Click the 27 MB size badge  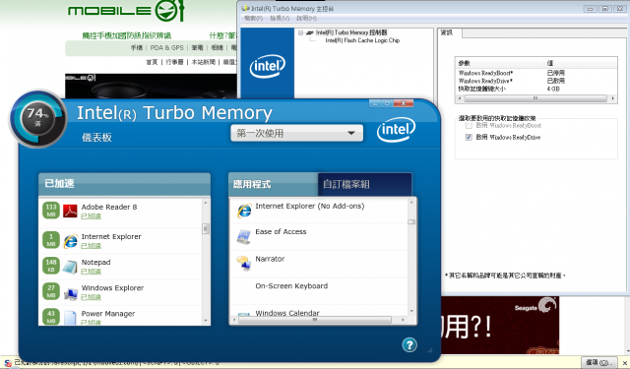point(51,291)
